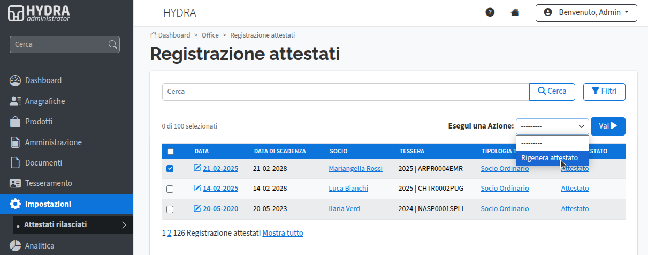Viewport: 648px width, 255px height.
Task: Open the Mariangella Rossi socio link
Action: click(355, 168)
